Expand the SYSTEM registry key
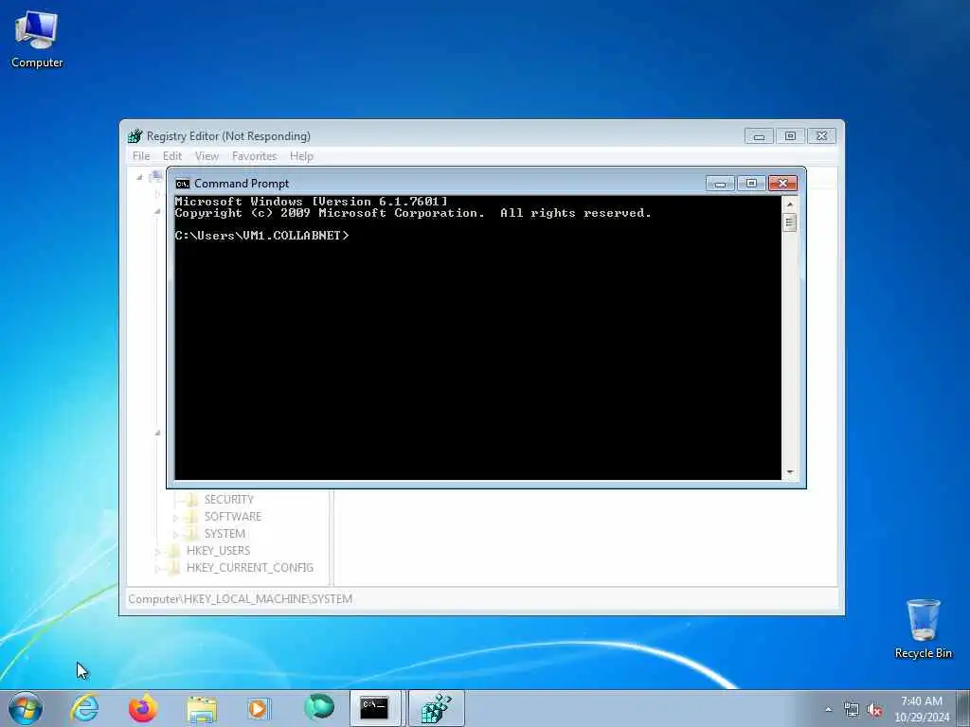970x727 pixels. pyautogui.click(x=175, y=534)
